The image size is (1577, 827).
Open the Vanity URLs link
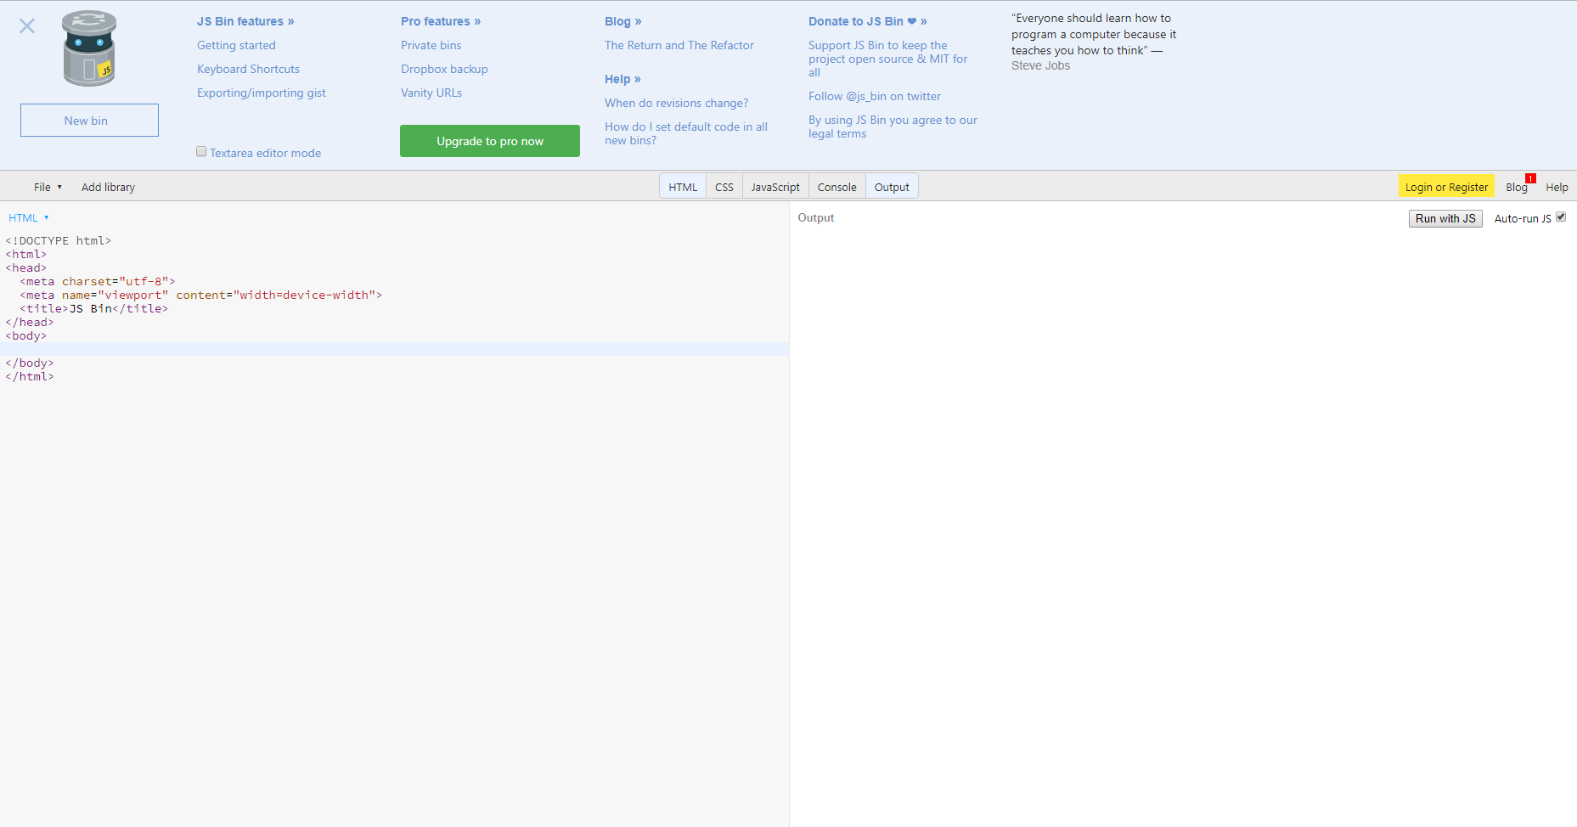coord(431,93)
